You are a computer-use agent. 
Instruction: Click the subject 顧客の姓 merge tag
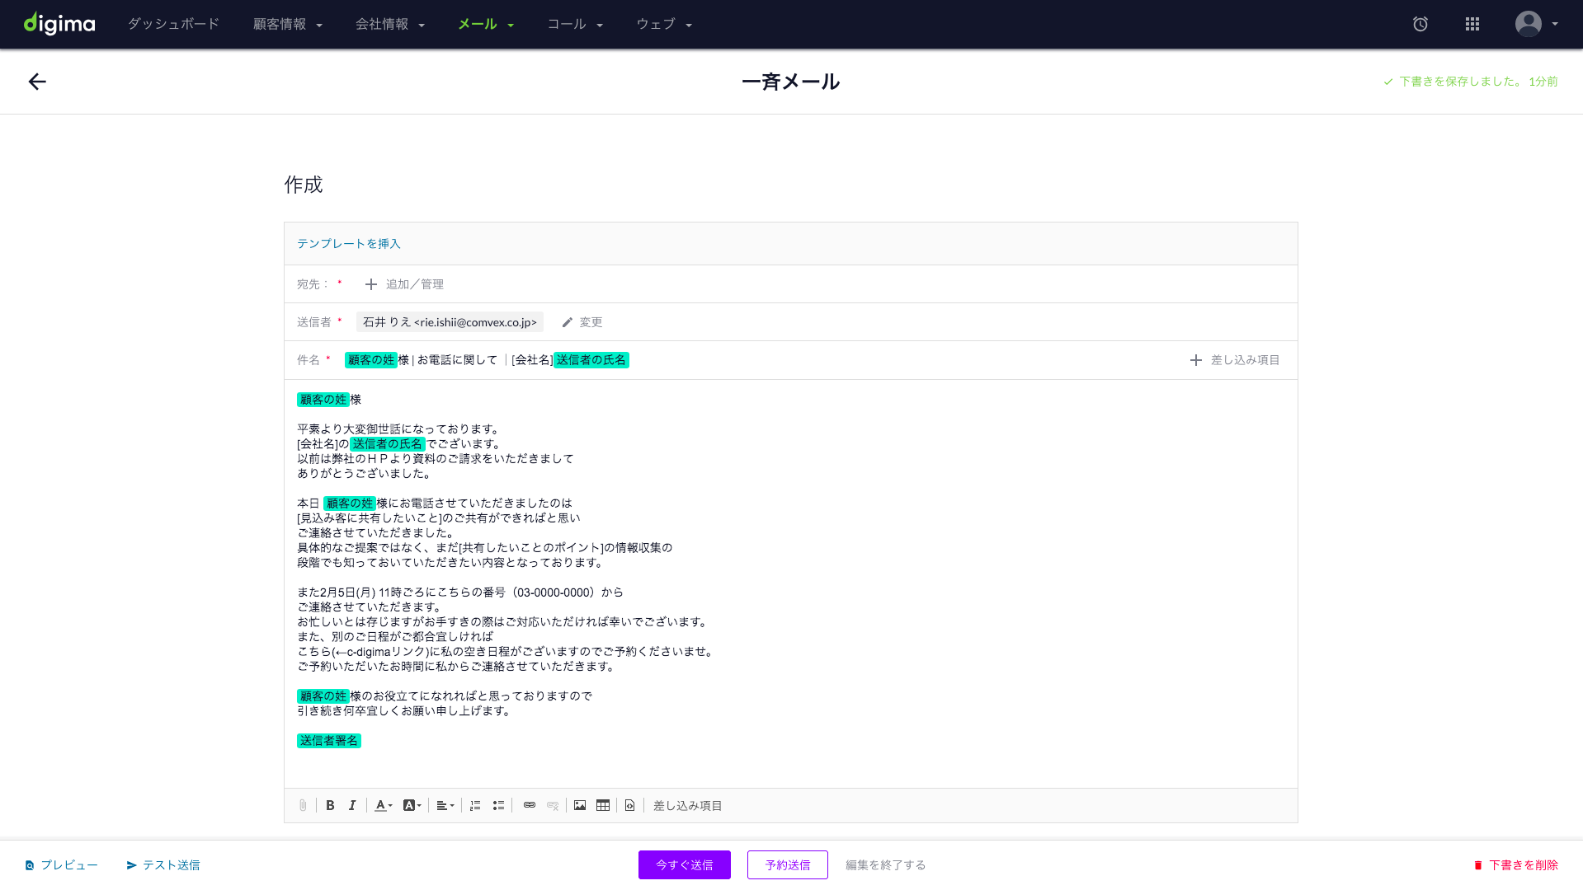coord(371,360)
